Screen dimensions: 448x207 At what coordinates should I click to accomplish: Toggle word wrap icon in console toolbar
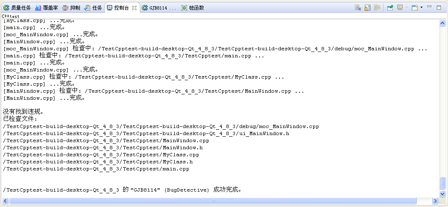(x=377, y=8)
